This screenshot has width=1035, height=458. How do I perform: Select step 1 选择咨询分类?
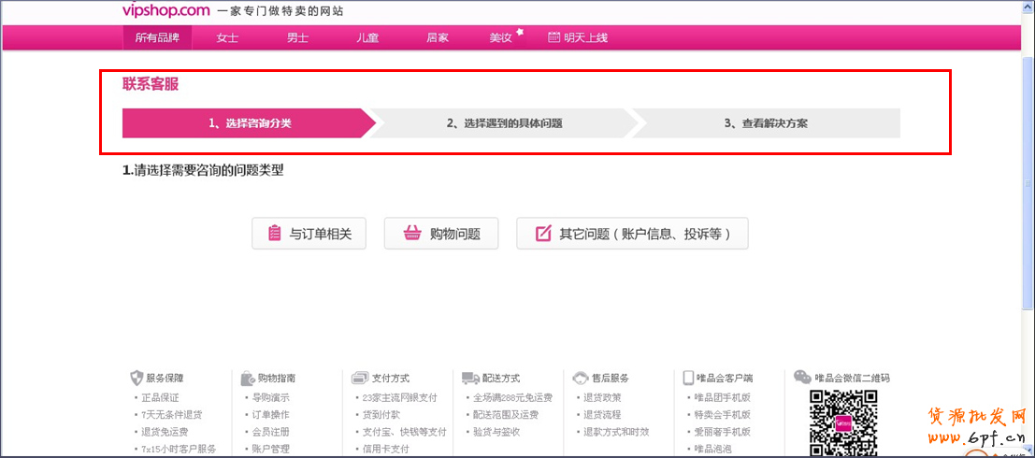[x=249, y=123]
